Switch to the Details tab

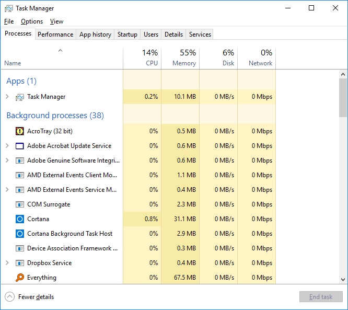[173, 35]
